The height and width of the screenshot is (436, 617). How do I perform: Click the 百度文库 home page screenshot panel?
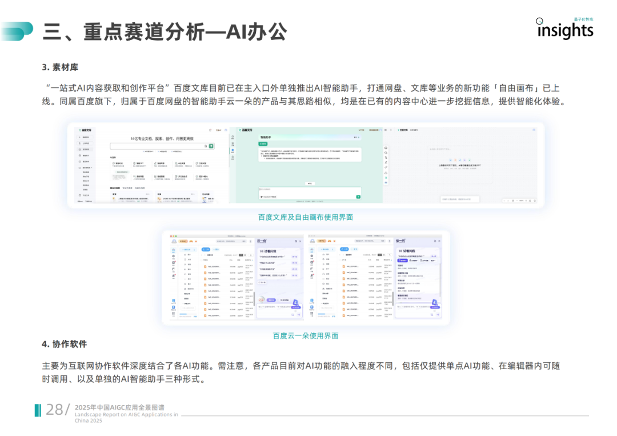[x=151, y=165]
